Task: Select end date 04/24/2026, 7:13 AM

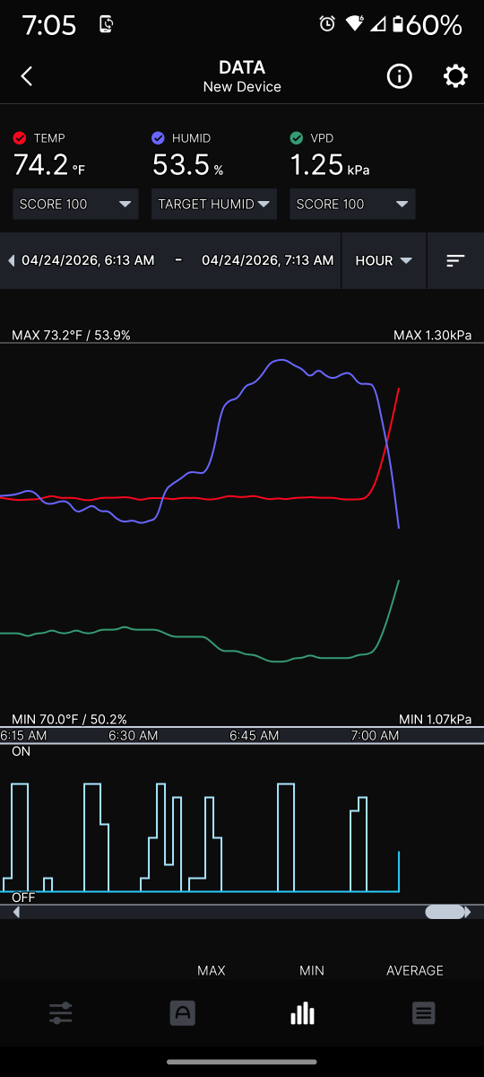Action: click(267, 260)
